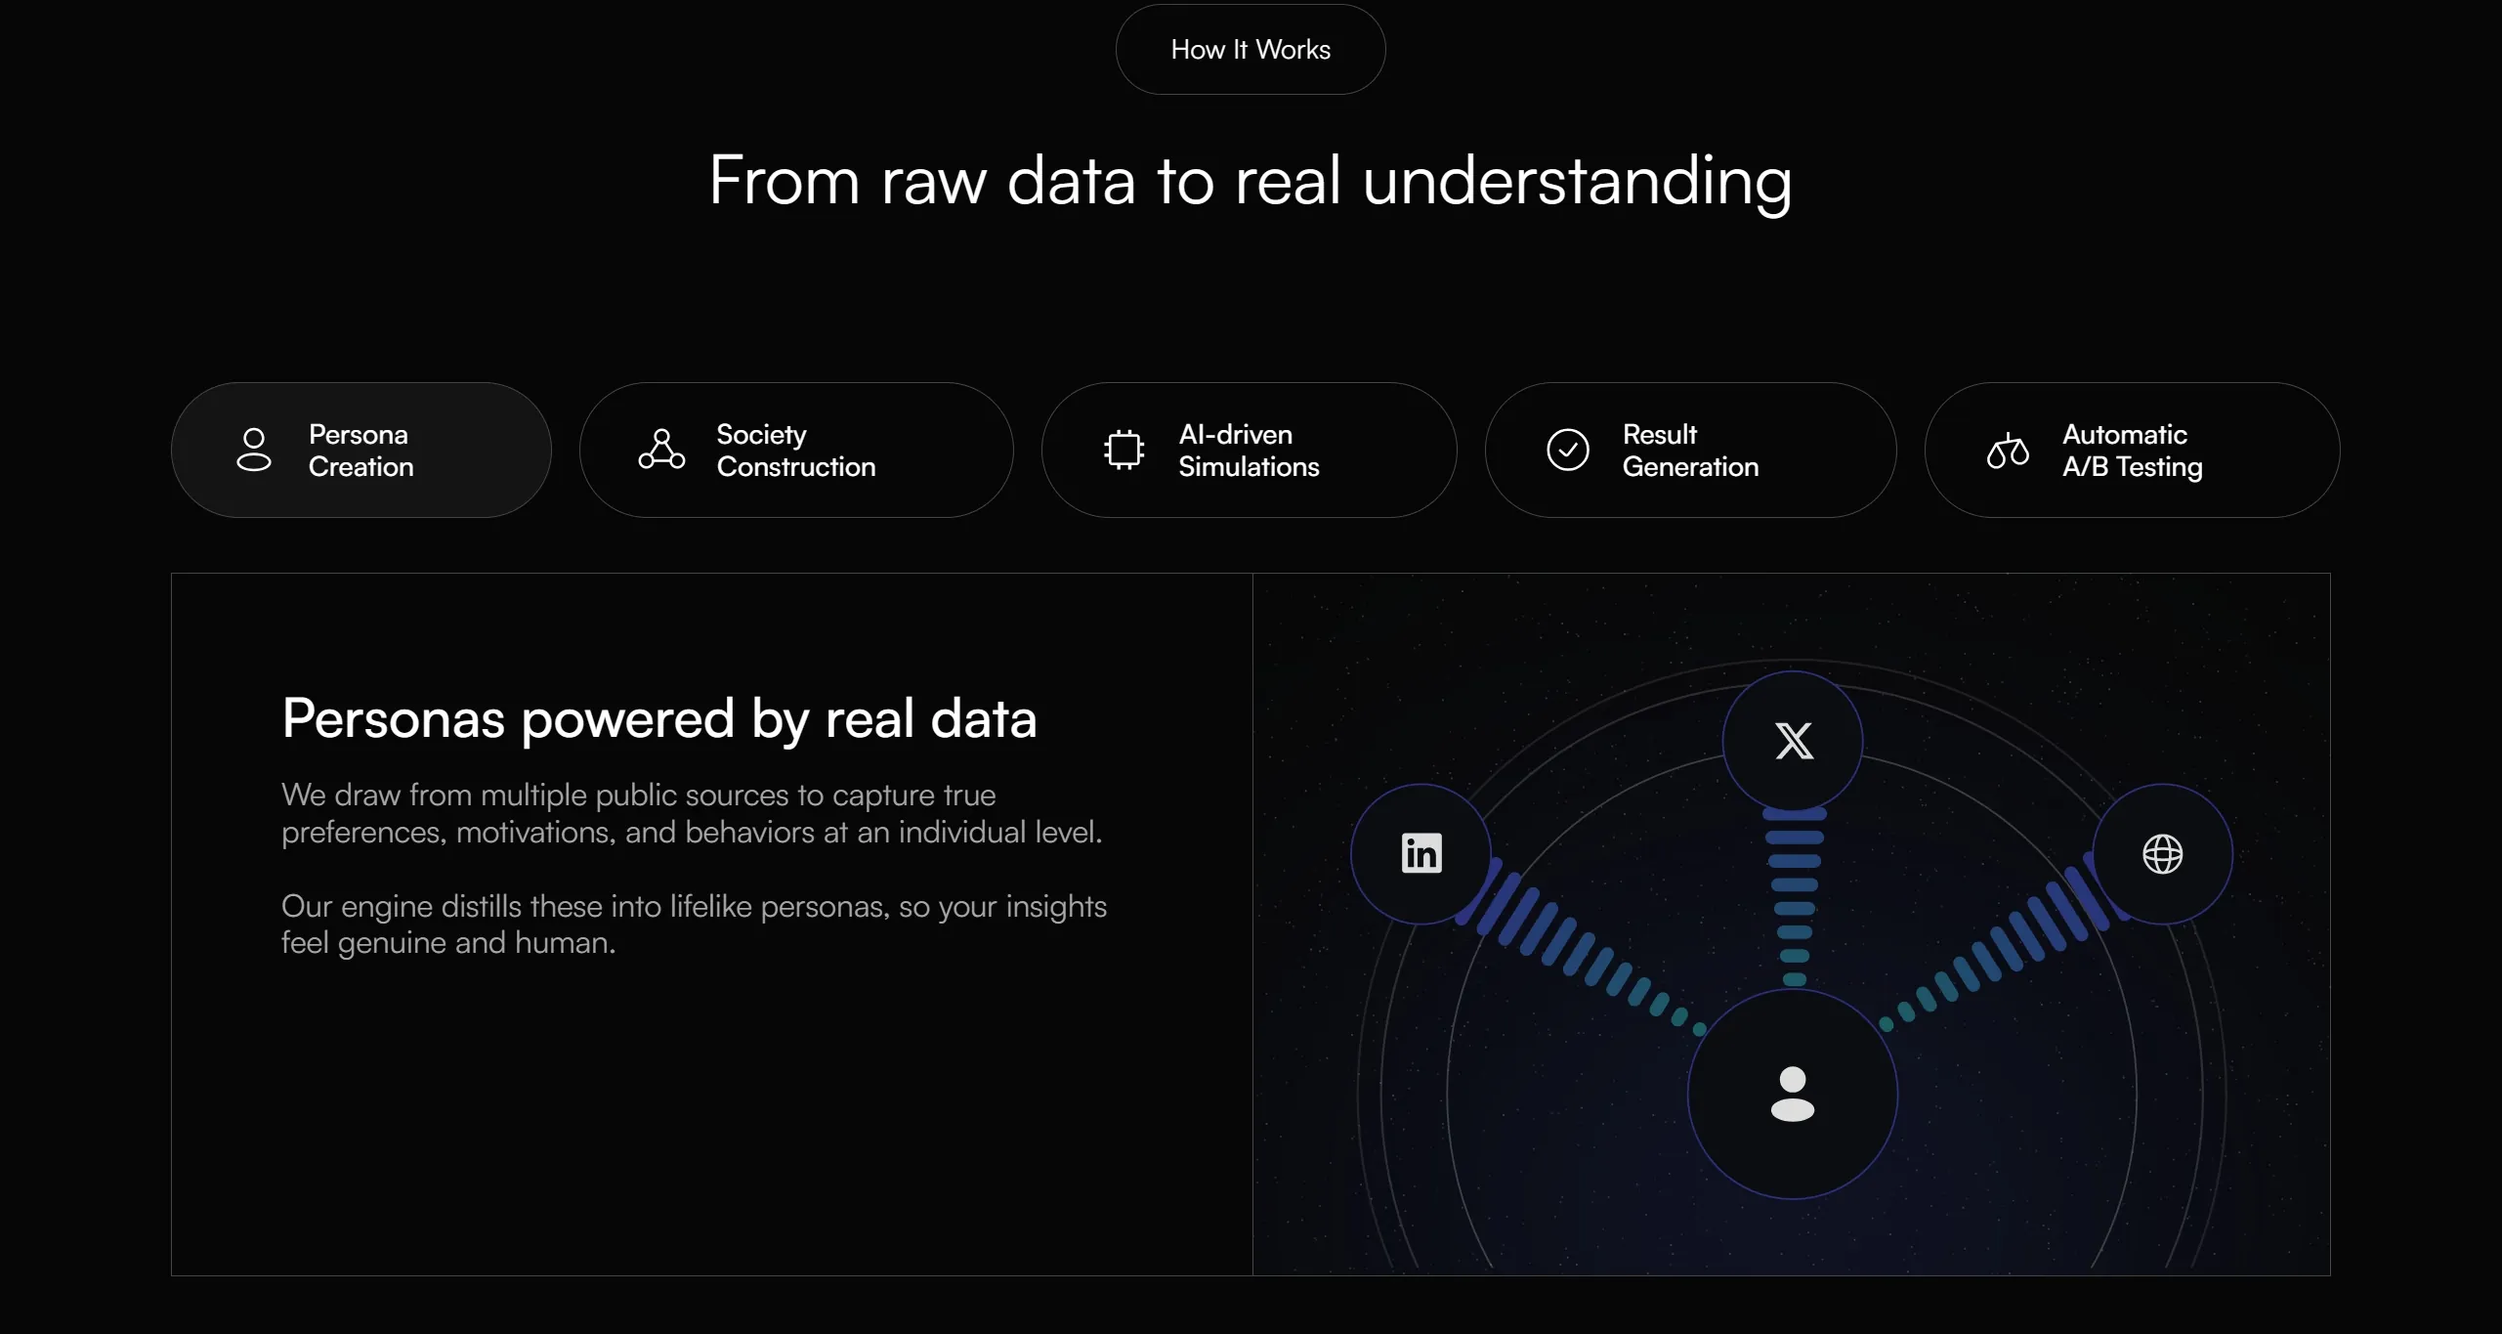
Task: Click the central persona avatar icon
Action: click(x=1793, y=1094)
